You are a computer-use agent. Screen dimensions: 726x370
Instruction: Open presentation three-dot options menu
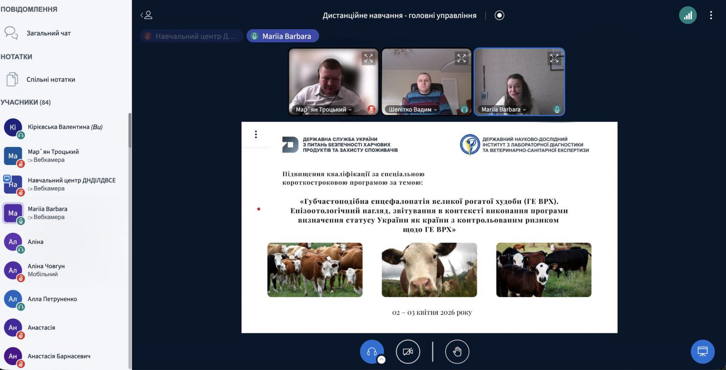click(256, 135)
